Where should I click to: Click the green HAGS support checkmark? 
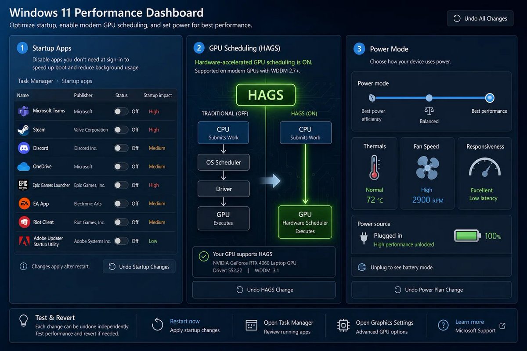click(203, 256)
